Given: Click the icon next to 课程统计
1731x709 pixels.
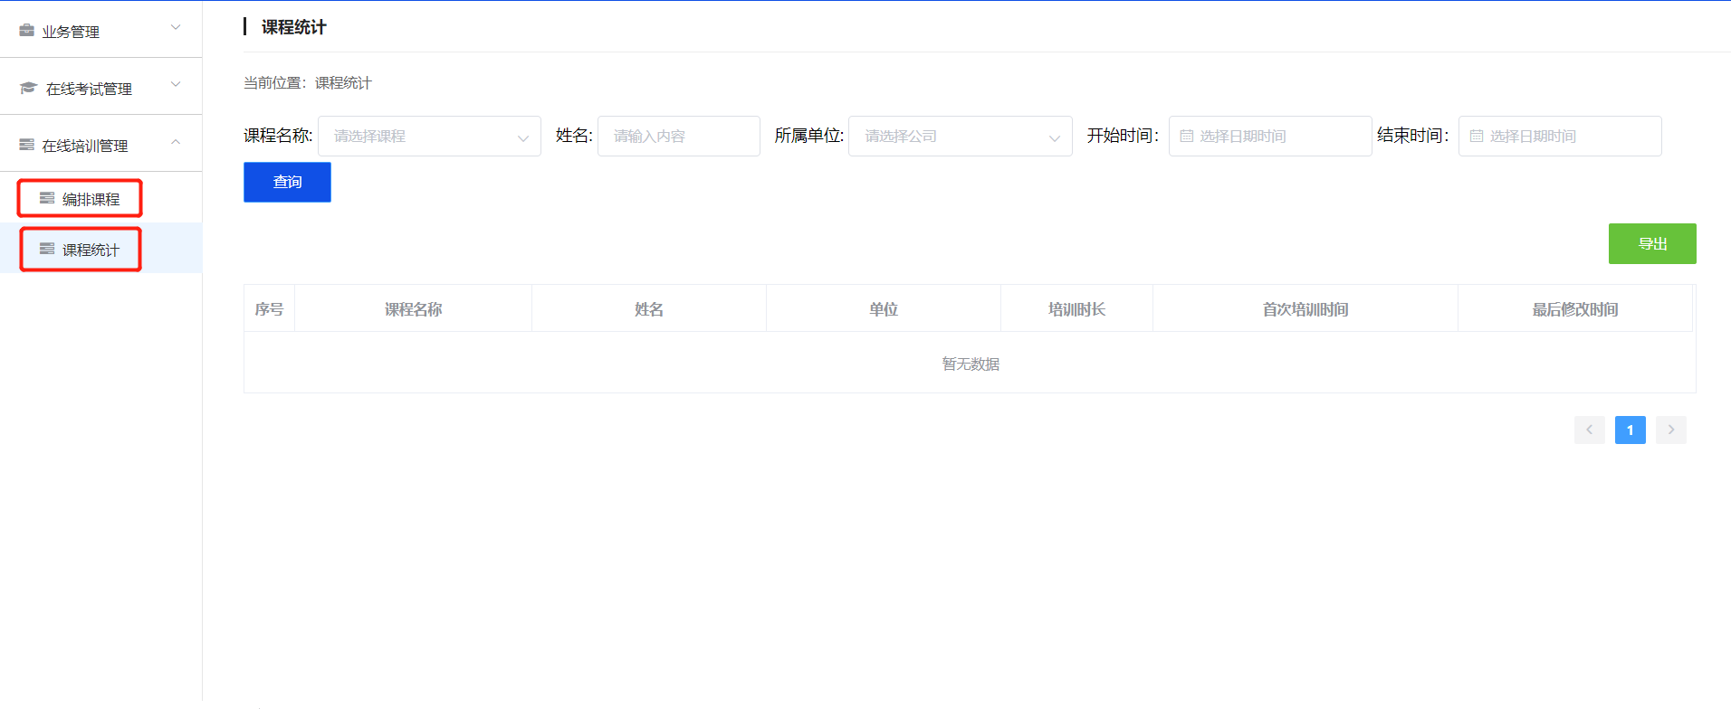Looking at the screenshot, I should click(x=47, y=249).
